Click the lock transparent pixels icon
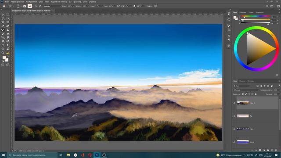Image resolution: width=281 pixels, height=158 pixels. pos(243,94)
